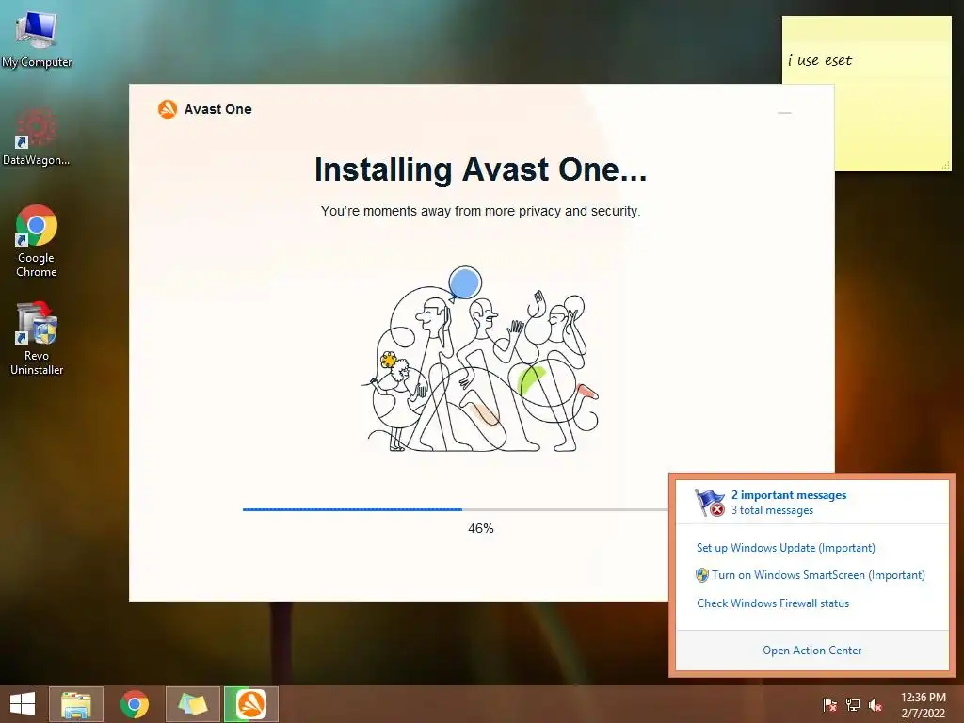Click the Avast One logo icon
964x723 pixels.
click(x=168, y=109)
